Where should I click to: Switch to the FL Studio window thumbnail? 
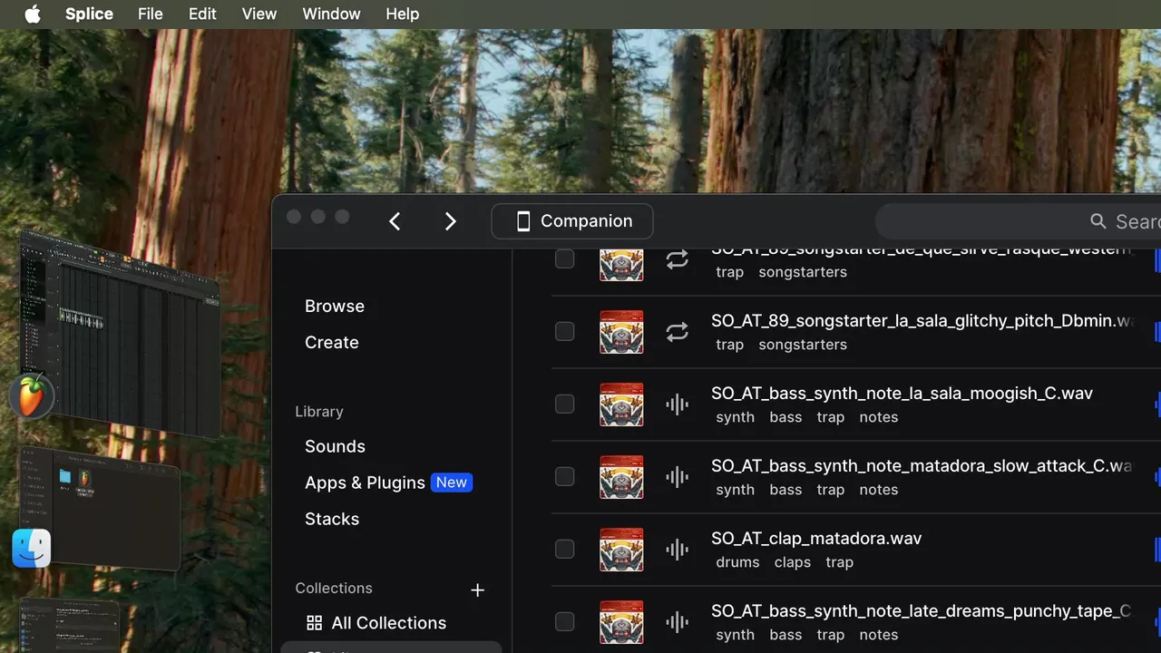click(121, 334)
